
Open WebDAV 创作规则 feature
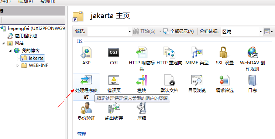[252, 52]
